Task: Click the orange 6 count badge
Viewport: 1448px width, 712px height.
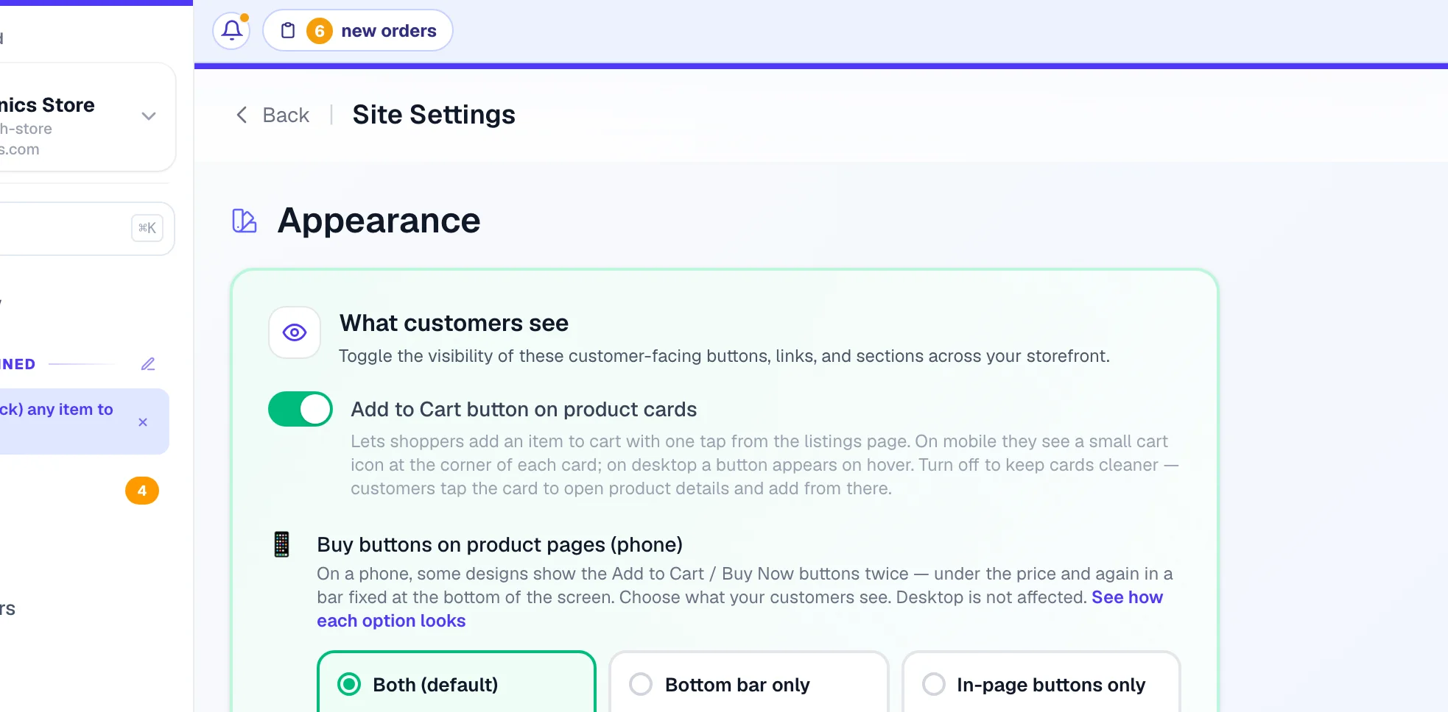Action: 320,31
